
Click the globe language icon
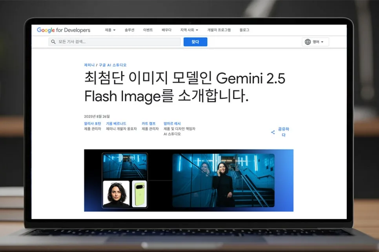308,42
